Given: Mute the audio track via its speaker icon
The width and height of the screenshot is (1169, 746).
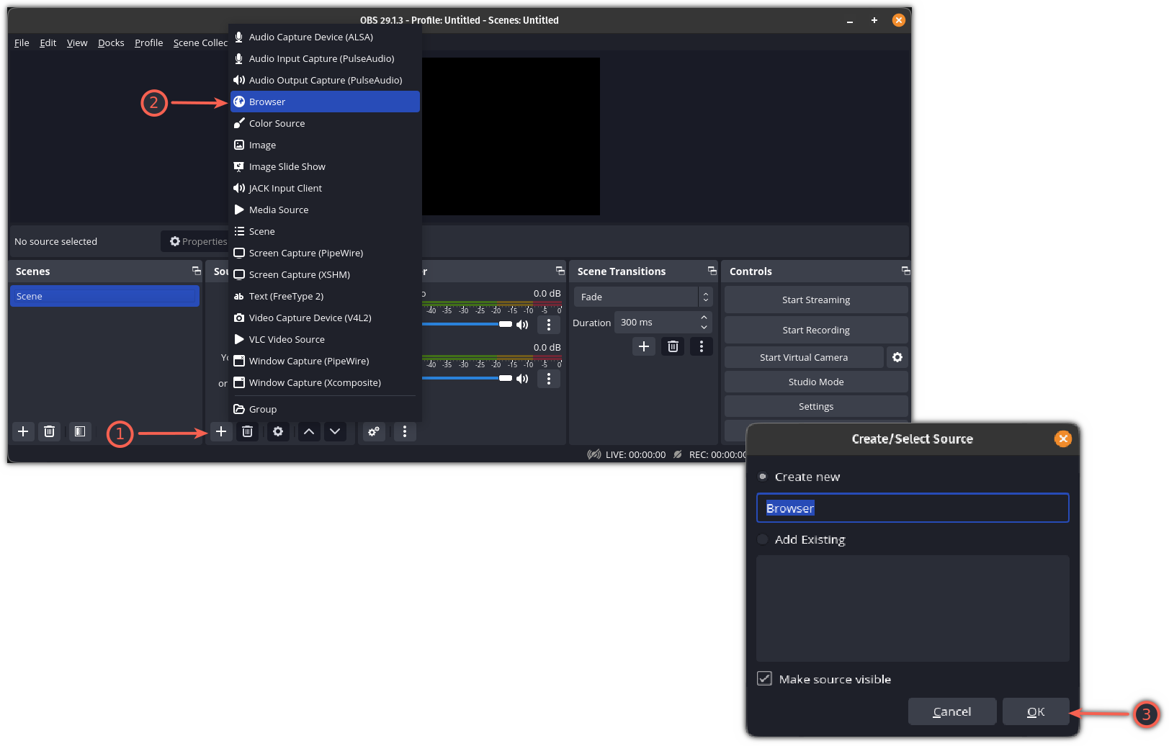Looking at the screenshot, I should (x=523, y=324).
